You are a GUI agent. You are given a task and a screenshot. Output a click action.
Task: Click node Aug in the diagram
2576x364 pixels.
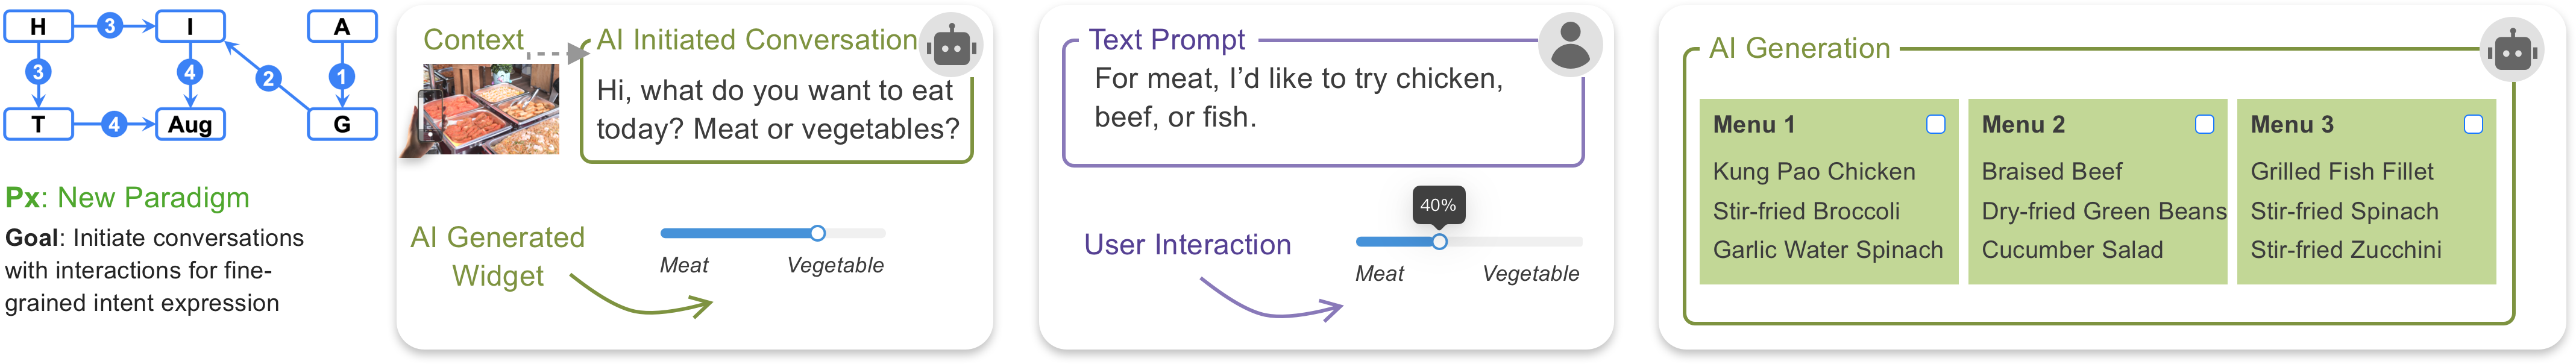click(190, 124)
